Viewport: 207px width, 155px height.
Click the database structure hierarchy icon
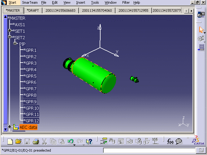147,141
